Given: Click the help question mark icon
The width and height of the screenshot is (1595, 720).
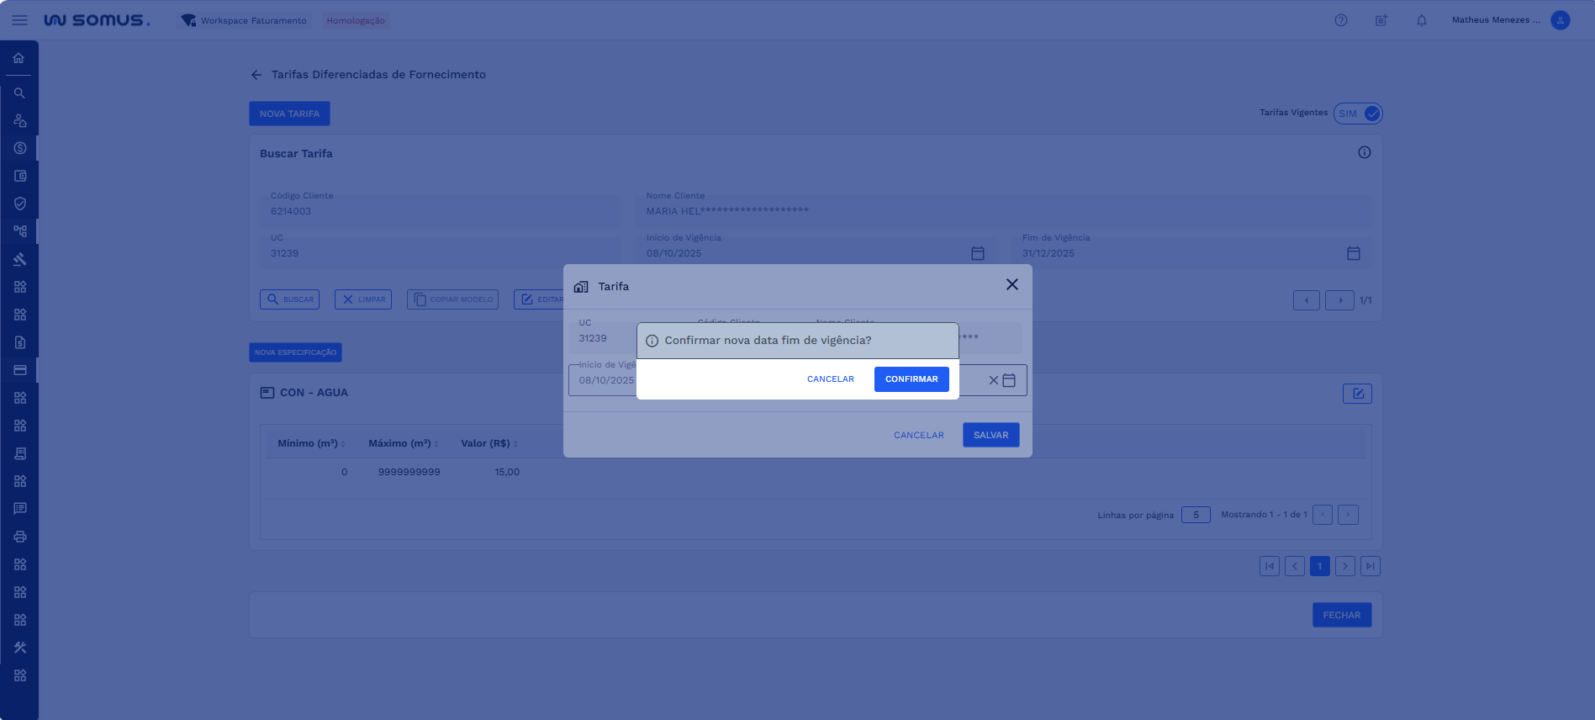Looking at the screenshot, I should click(x=1340, y=20).
